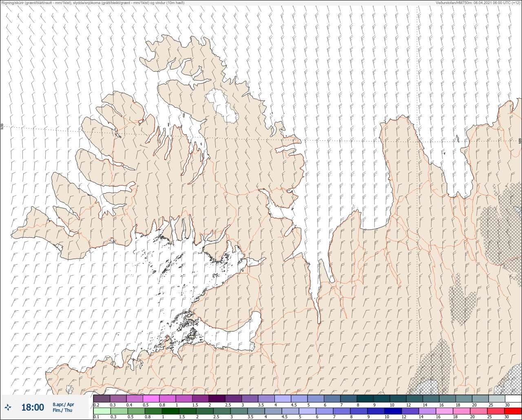Click the 0.4 label under the upper scale
This screenshot has width=522, height=420.
(x=129, y=405)
